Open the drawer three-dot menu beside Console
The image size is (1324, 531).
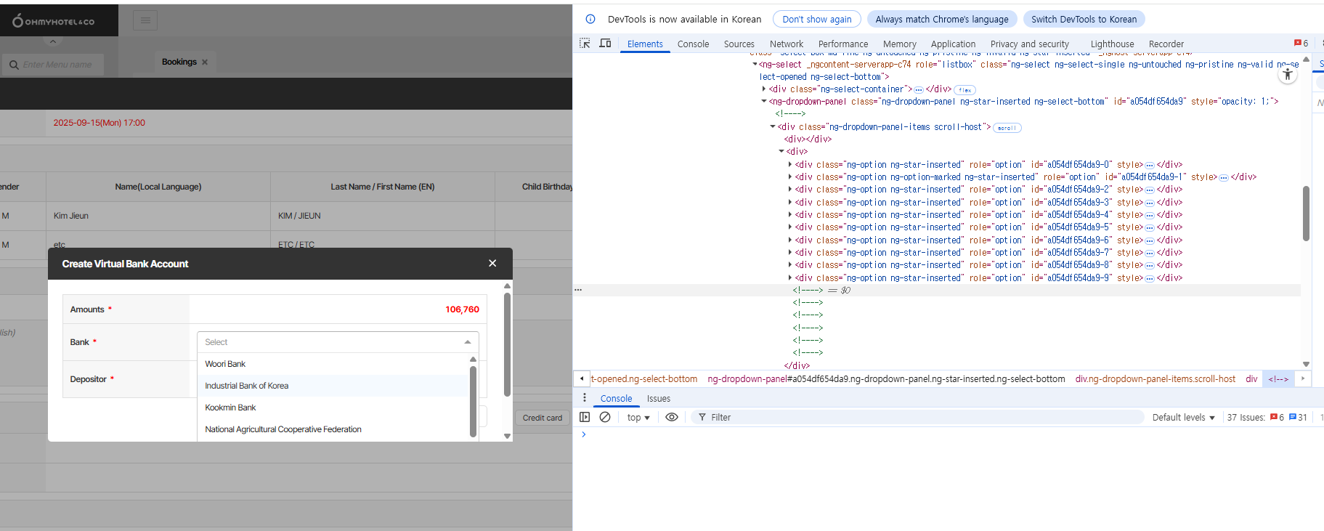click(585, 398)
